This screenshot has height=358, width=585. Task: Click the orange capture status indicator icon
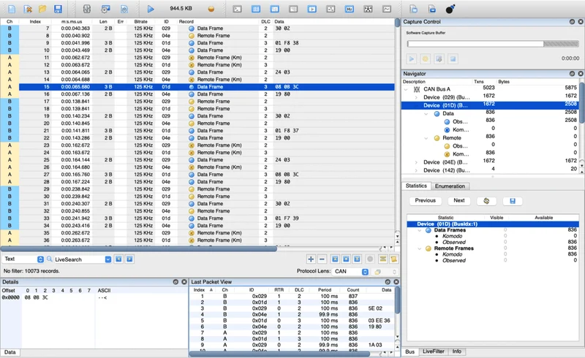pos(211,9)
